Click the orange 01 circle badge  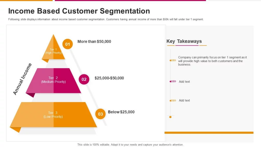(x=67, y=44)
